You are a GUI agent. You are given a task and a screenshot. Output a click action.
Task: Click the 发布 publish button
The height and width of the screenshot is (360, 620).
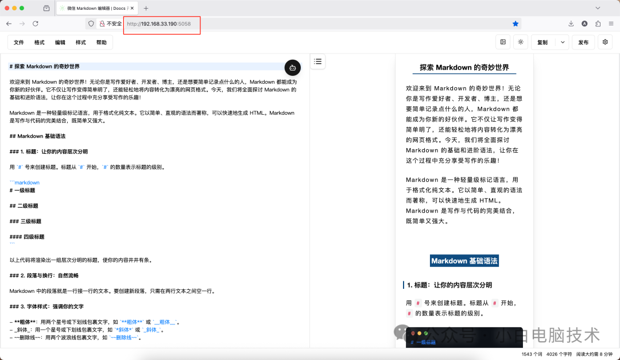point(583,42)
